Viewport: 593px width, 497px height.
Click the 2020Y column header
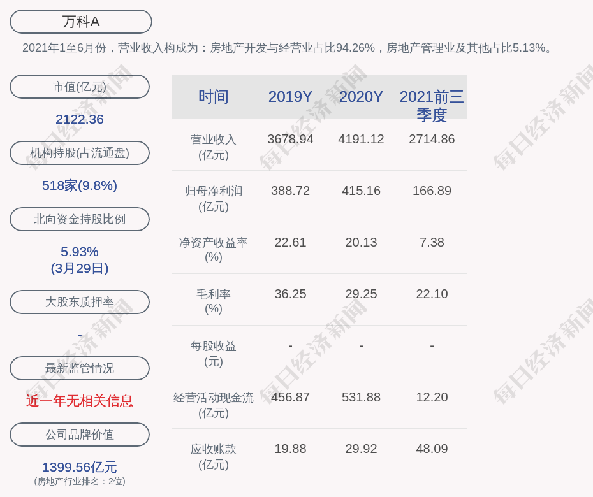(361, 97)
